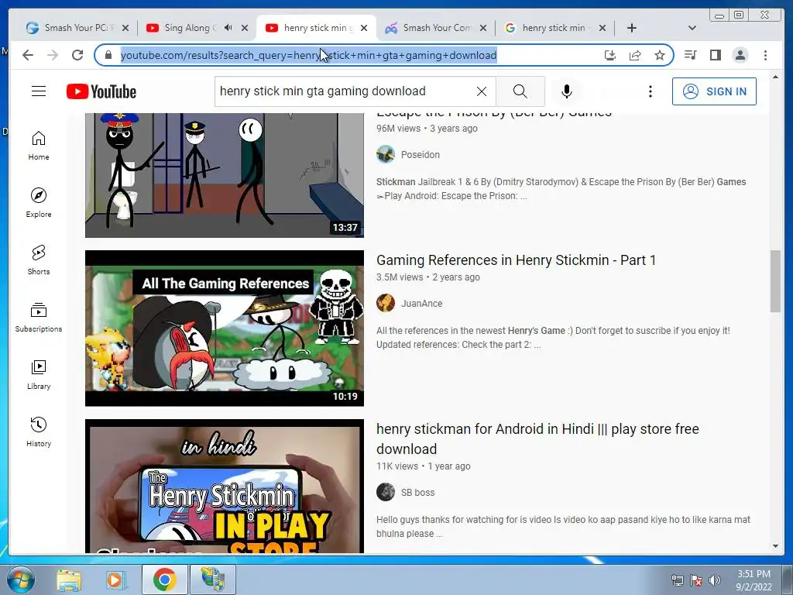
Task: Go back to the previous page
Action: pos(28,55)
